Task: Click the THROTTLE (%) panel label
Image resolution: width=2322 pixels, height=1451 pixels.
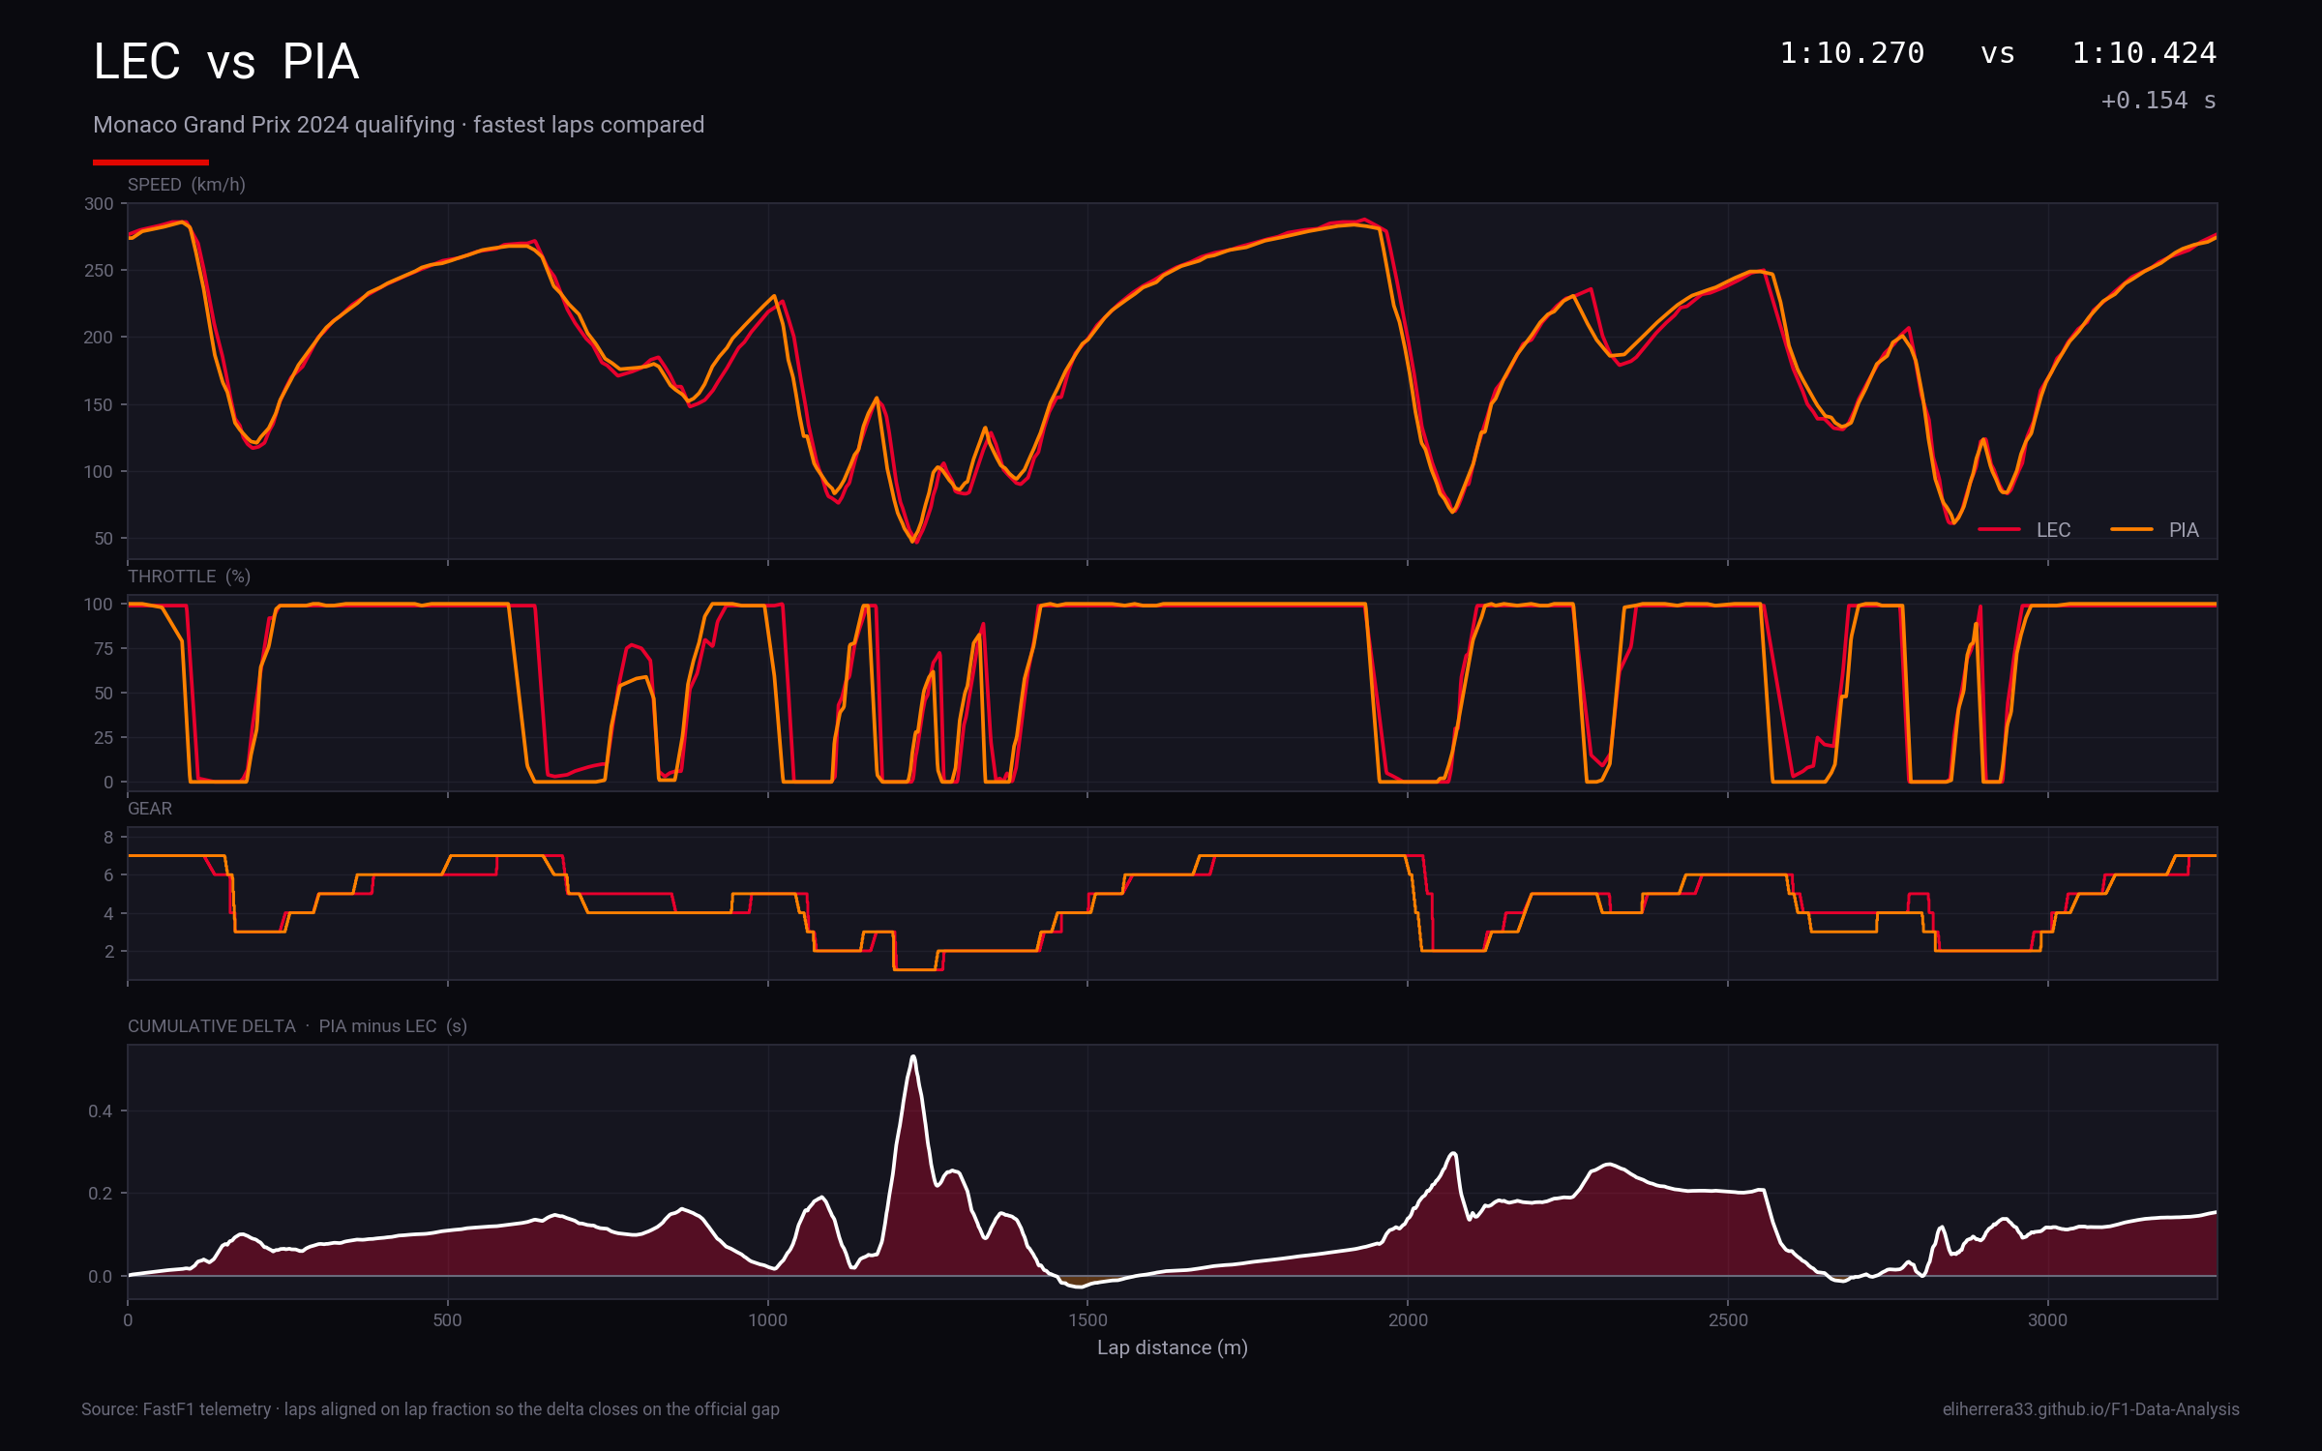Action: pos(190,577)
